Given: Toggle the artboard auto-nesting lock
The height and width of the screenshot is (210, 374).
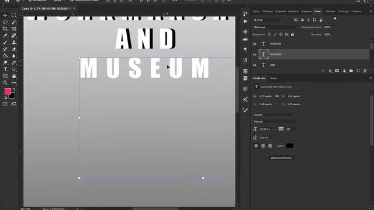Looking at the screenshot, I should tap(287, 34).
